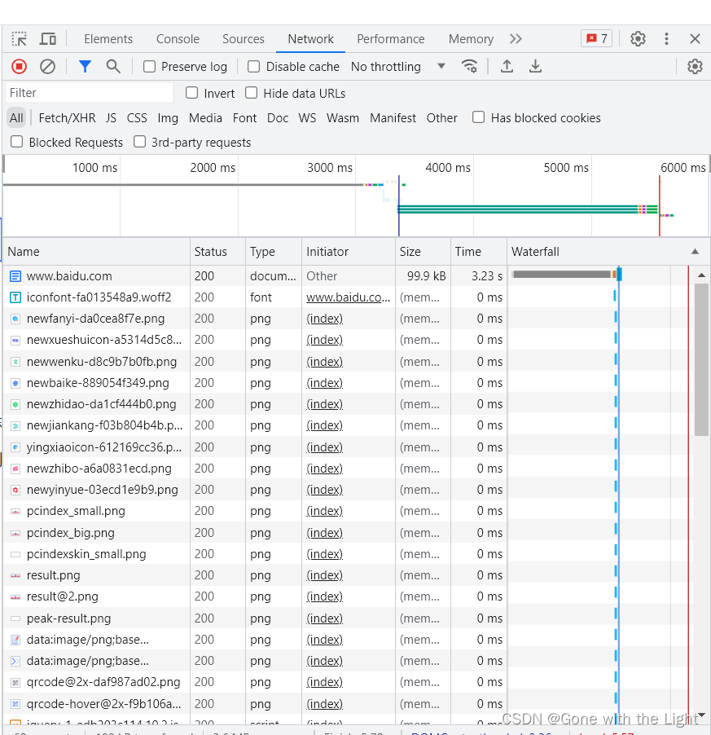Enable Disable cache checkbox
This screenshot has width=711, height=735.
[254, 67]
